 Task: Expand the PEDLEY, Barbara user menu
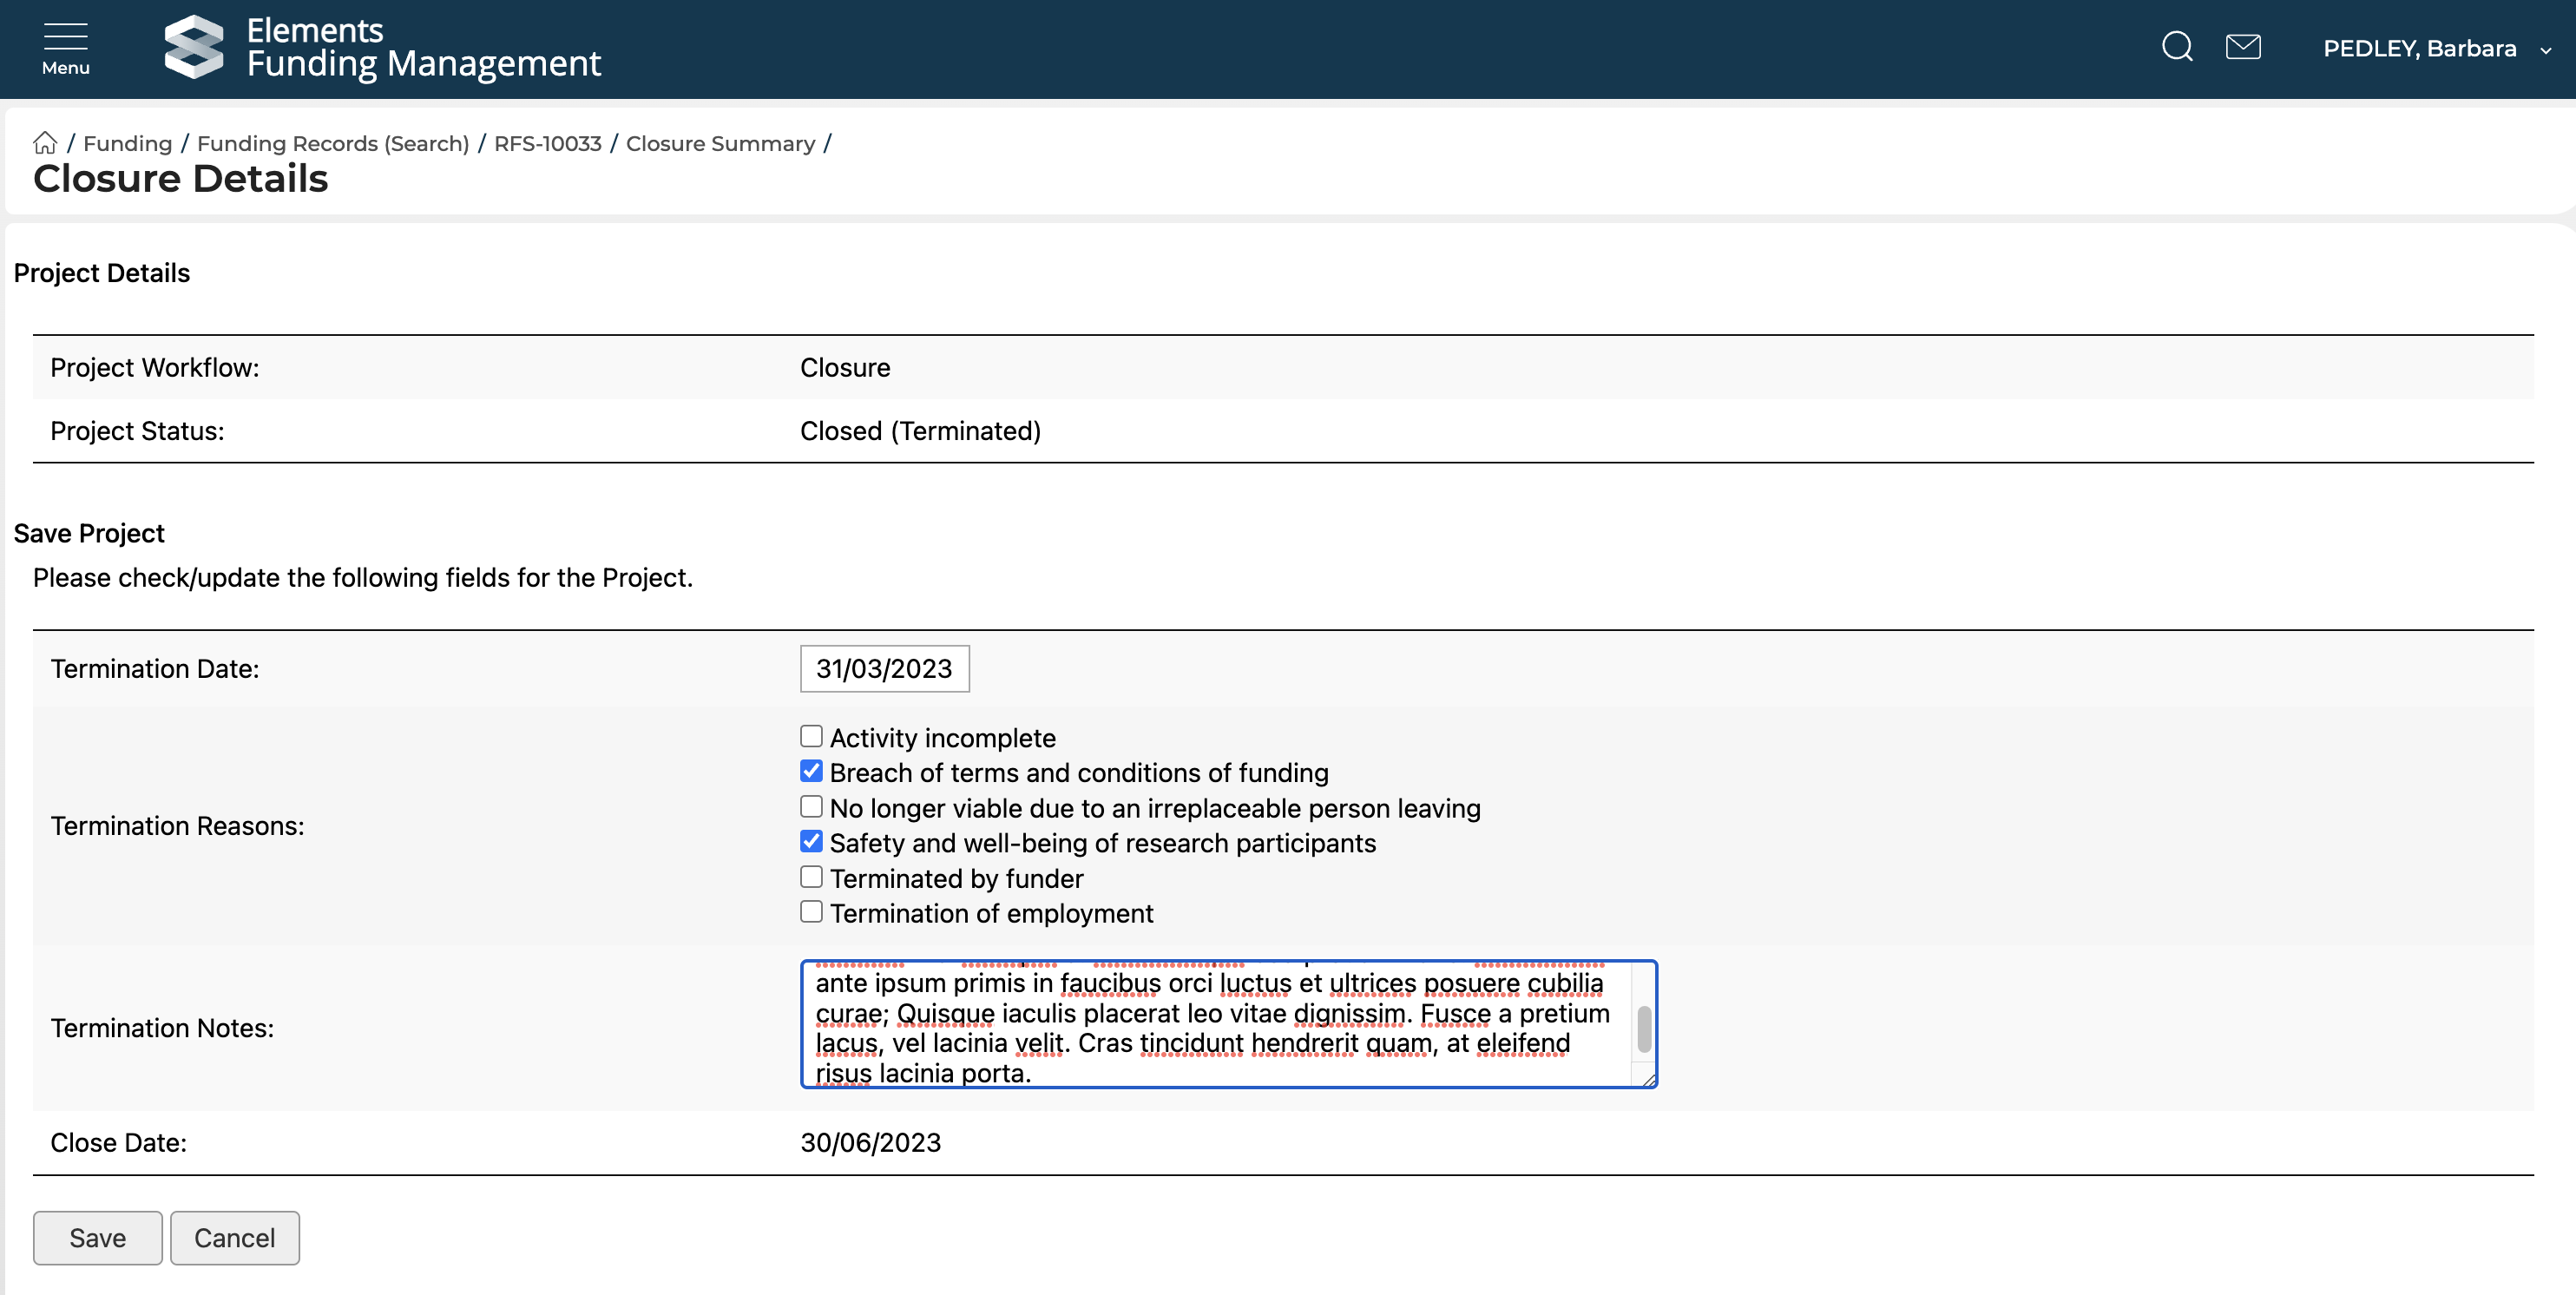point(2435,49)
